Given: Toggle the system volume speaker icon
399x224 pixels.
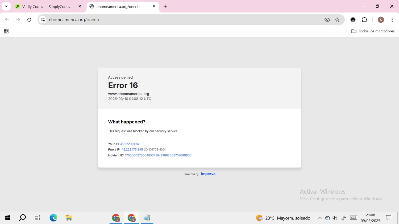Looking at the screenshot, I should [335, 218].
